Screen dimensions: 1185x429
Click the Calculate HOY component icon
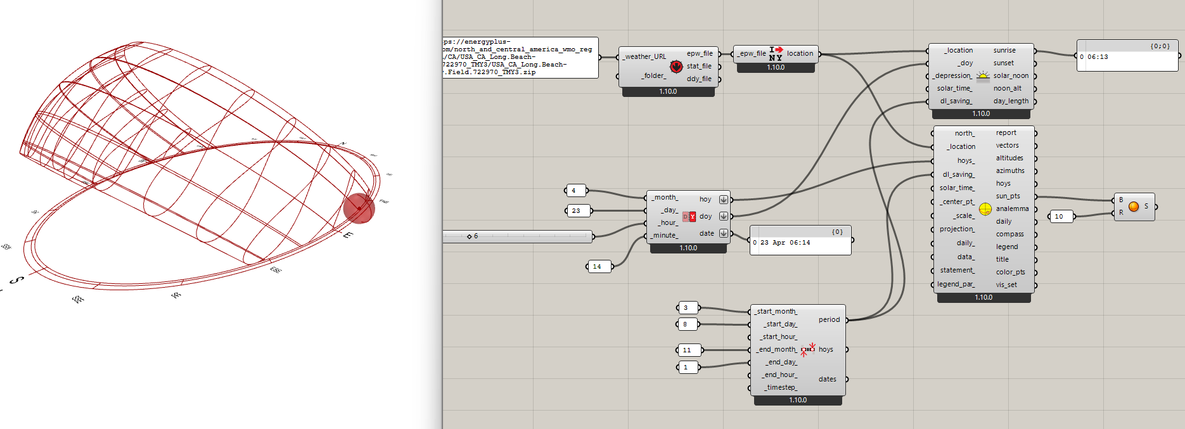click(689, 217)
